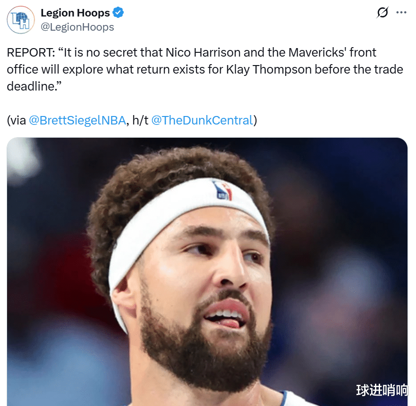Click the word deadline ending the quote
416x406 pixels.
[34, 86]
